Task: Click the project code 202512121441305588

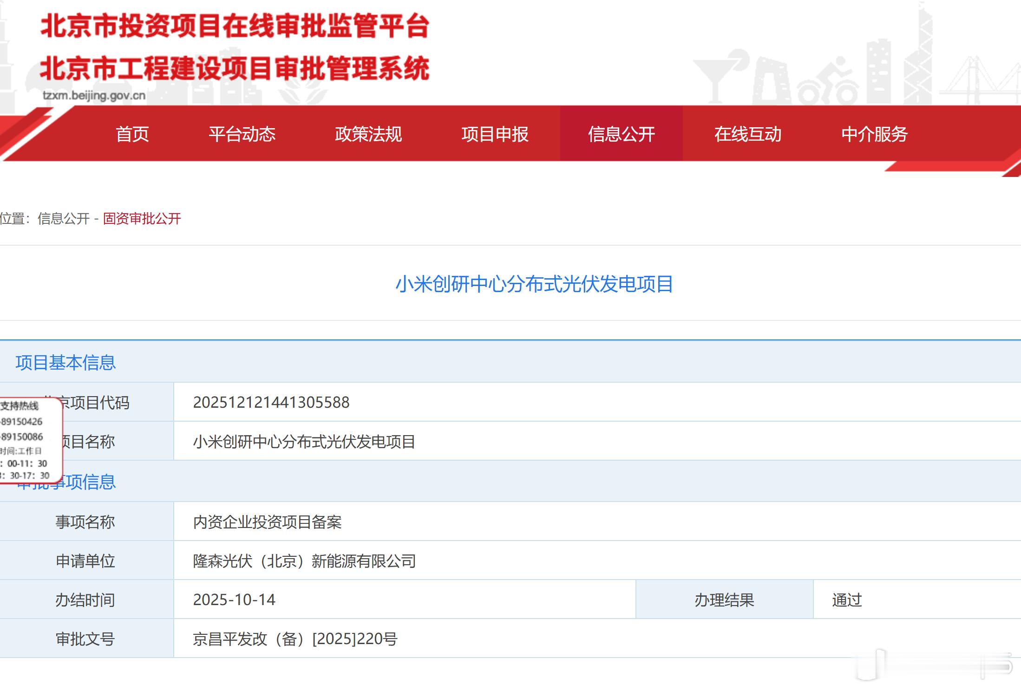Action: [x=271, y=403]
